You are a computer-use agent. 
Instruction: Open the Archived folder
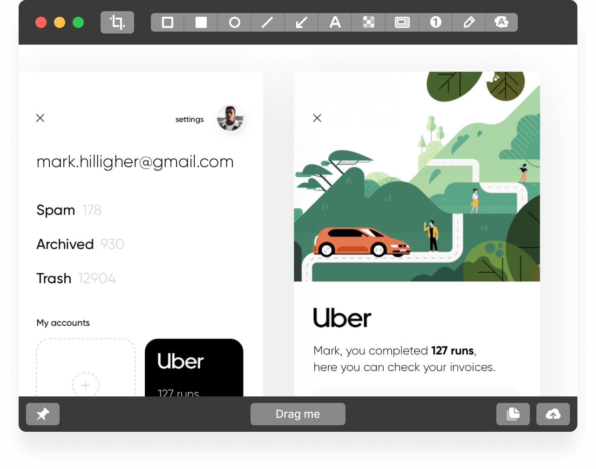click(x=80, y=244)
